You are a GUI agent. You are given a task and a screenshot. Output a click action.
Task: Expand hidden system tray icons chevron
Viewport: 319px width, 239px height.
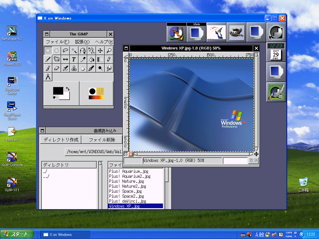click(x=302, y=235)
